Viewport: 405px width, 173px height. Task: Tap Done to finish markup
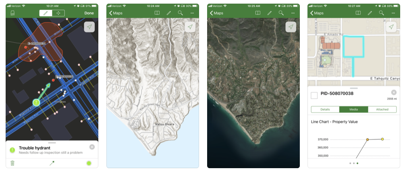89,13
